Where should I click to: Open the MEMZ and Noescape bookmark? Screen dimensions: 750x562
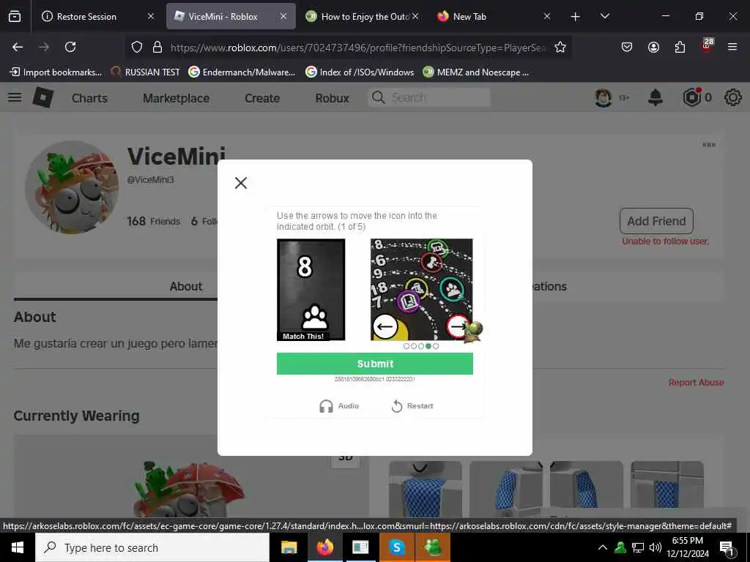pyautogui.click(x=476, y=72)
